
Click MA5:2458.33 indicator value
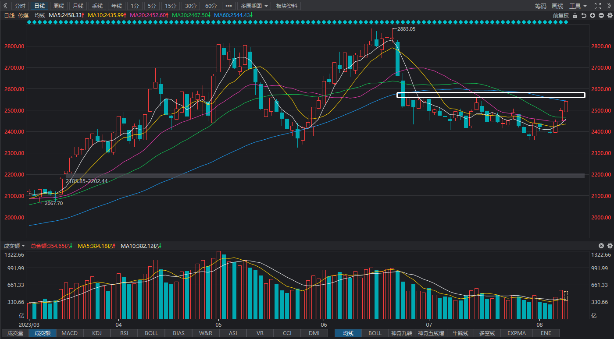[66, 15]
